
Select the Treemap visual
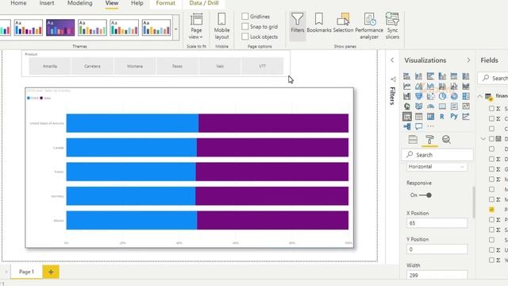tap(466, 96)
